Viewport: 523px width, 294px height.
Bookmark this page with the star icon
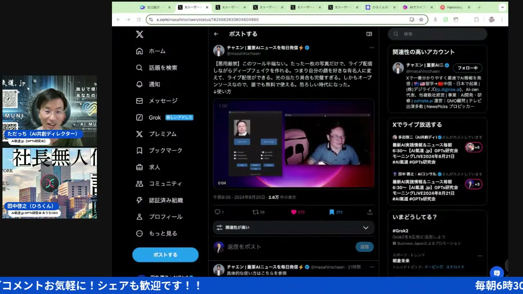421,19
